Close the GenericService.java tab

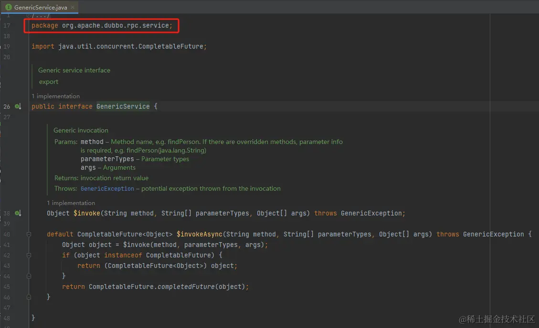[x=73, y=7]
